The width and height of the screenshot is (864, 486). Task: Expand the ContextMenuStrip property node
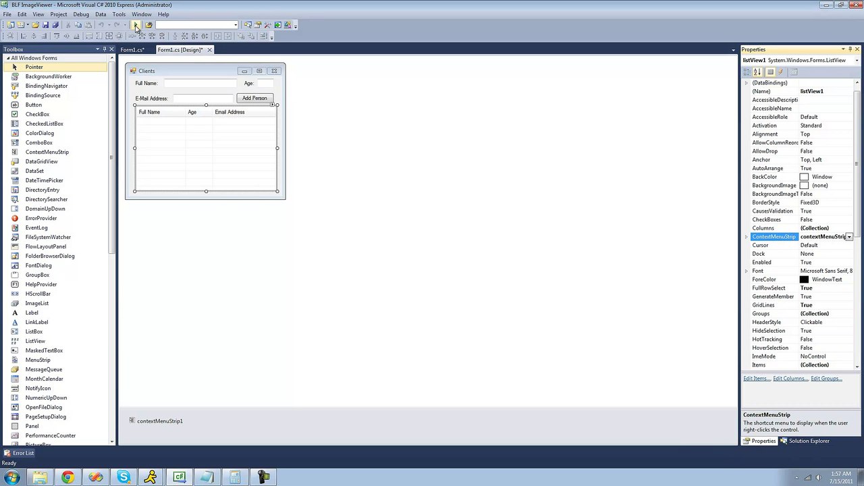(747, 237)
